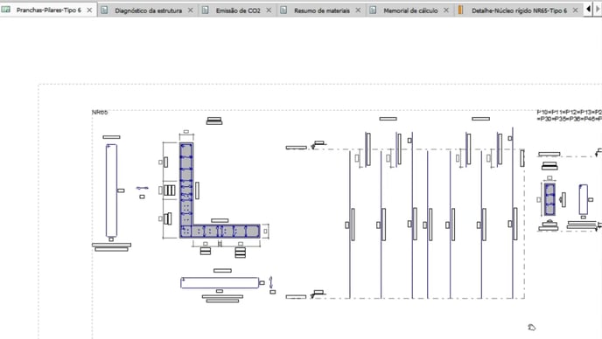Close the Resumo de materiais tab
This screenshot has width=602, height=339.
point(358,10)
